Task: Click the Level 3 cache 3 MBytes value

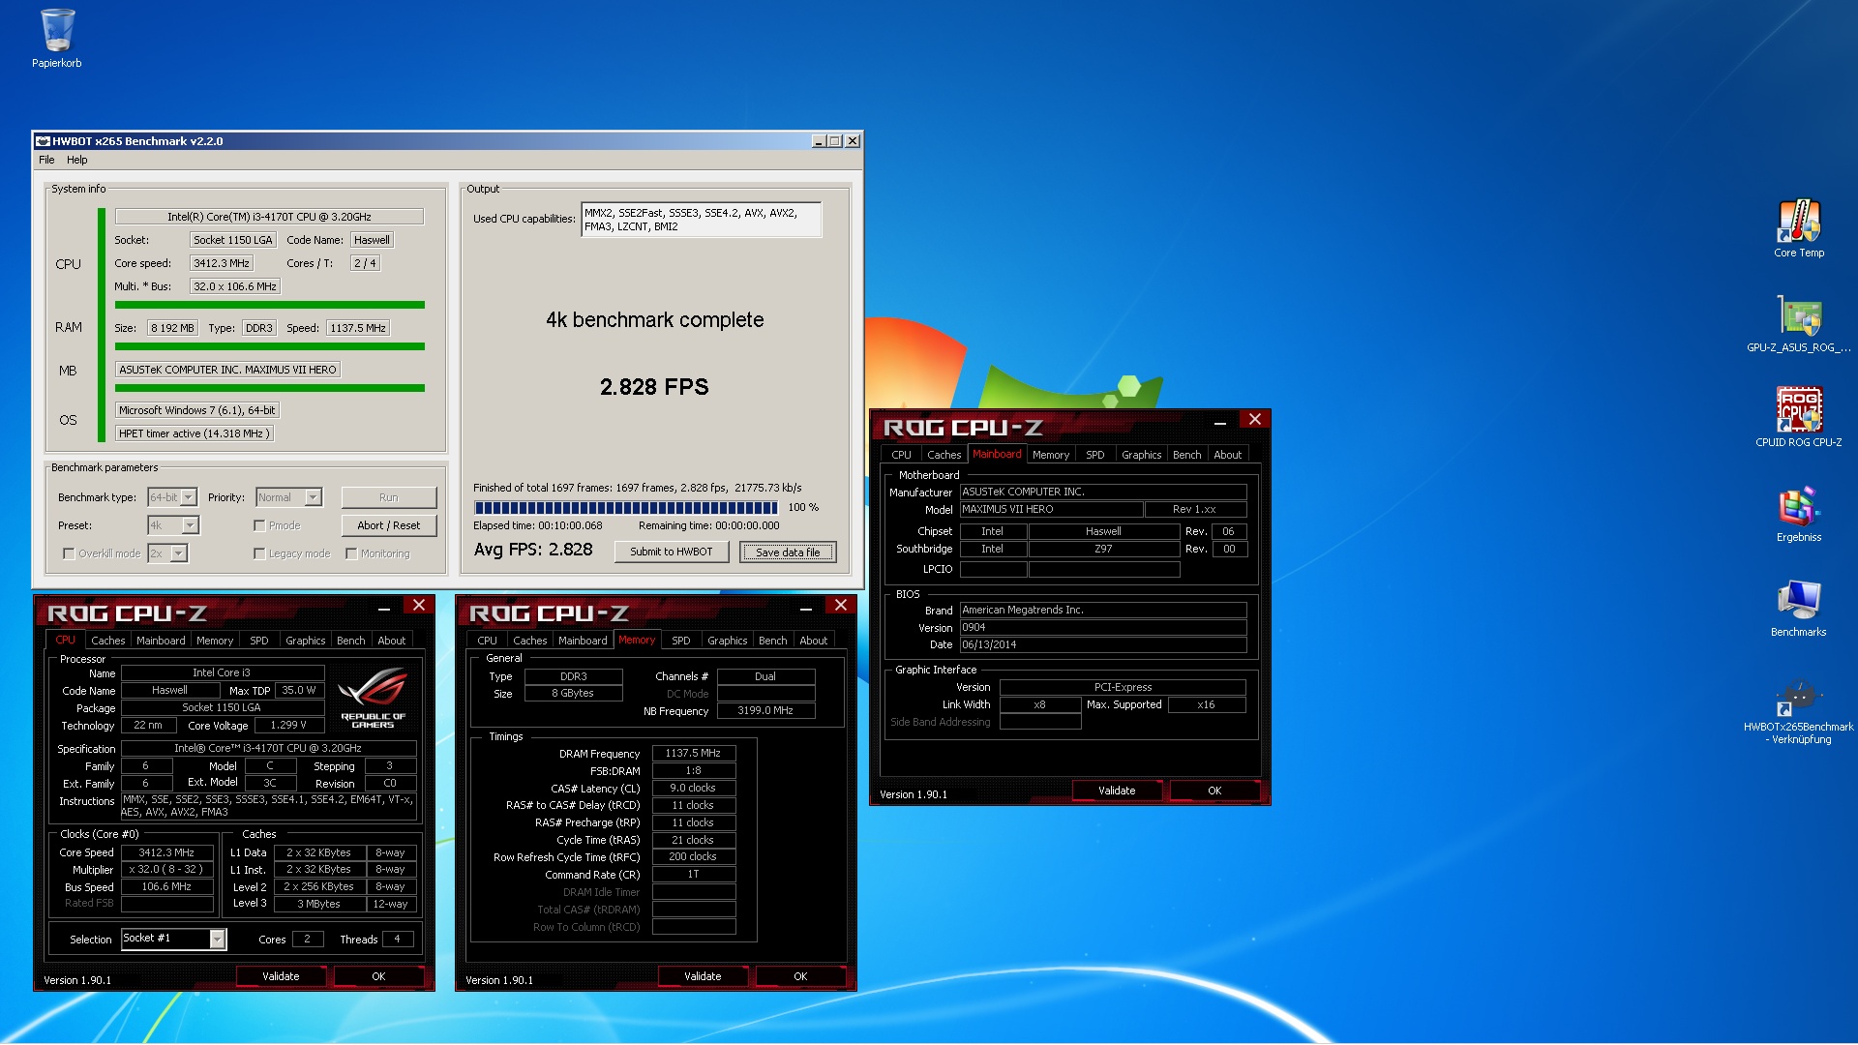Action: [318, 904]
